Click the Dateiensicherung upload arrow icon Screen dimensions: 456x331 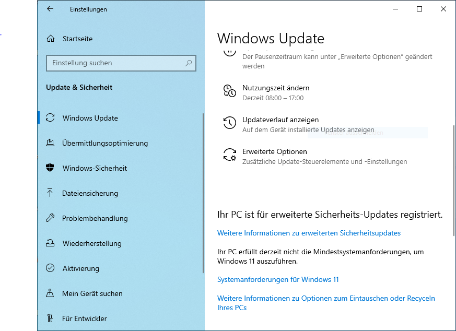[x=51, y=193]
